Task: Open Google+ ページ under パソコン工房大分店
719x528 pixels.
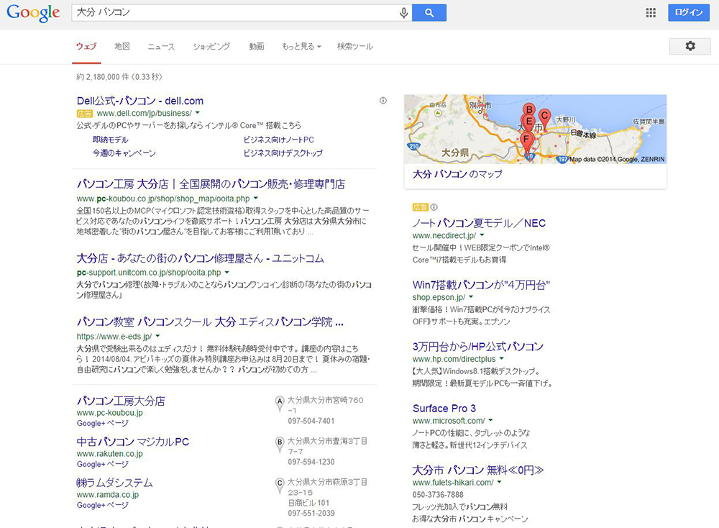Action: pos(102,423)
